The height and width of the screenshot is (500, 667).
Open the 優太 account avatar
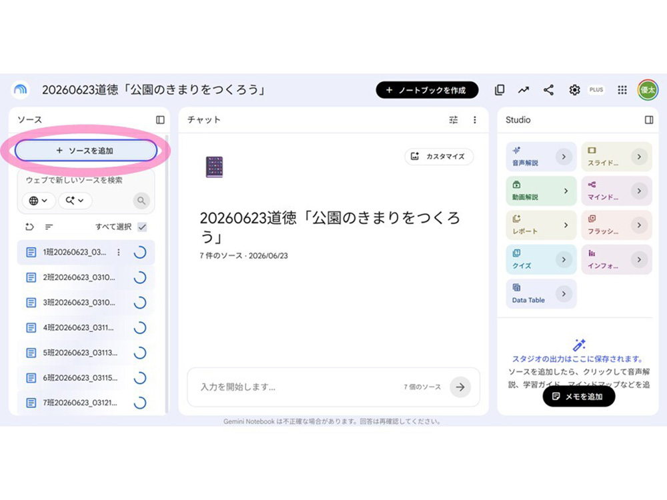(648, 90)
